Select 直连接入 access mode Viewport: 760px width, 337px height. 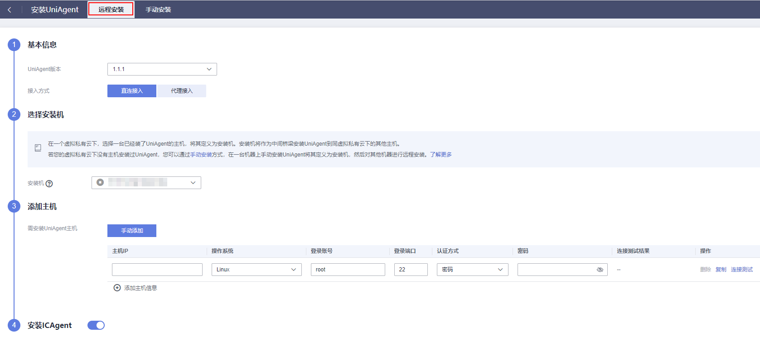(x=132, y=91)
